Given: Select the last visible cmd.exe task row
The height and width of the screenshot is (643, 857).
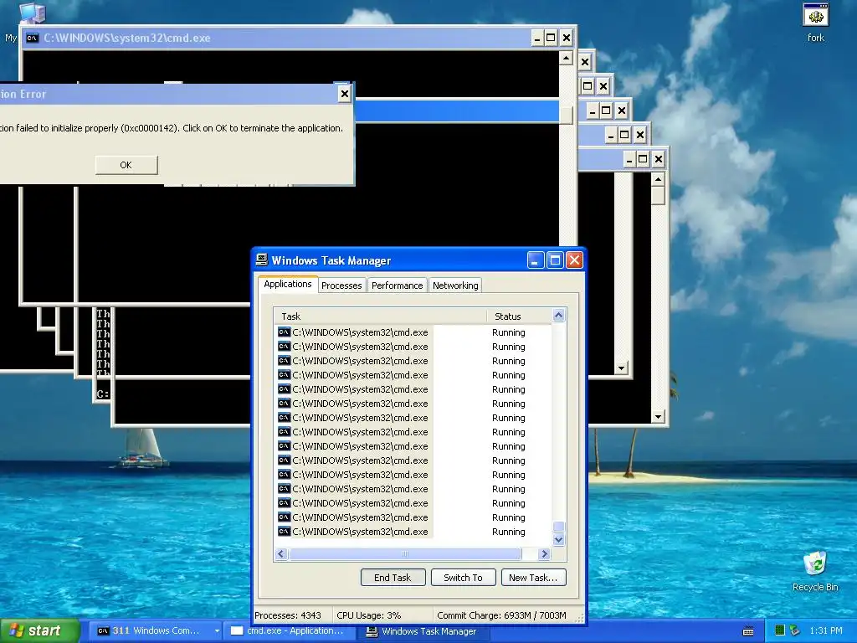Looking at the screenshot, I should [x=413, y=532].
